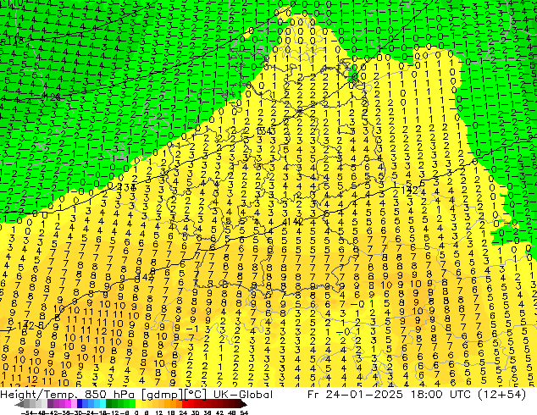Click the 'UK-Global' model name label

[243, 395]
